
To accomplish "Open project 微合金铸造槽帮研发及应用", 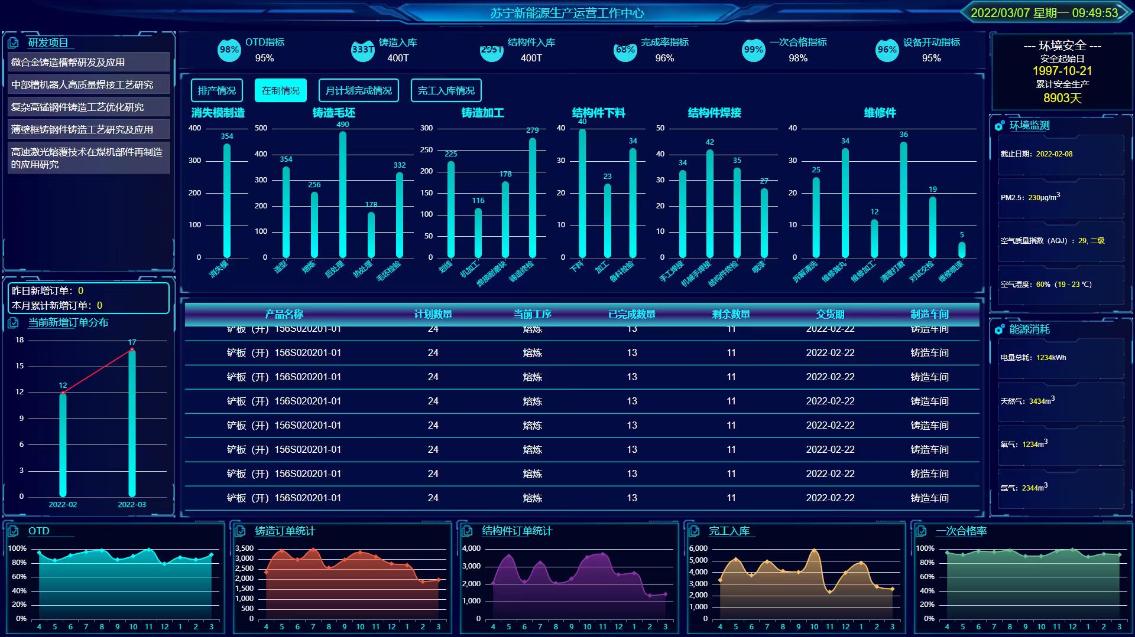I will [x=89, y=62].
